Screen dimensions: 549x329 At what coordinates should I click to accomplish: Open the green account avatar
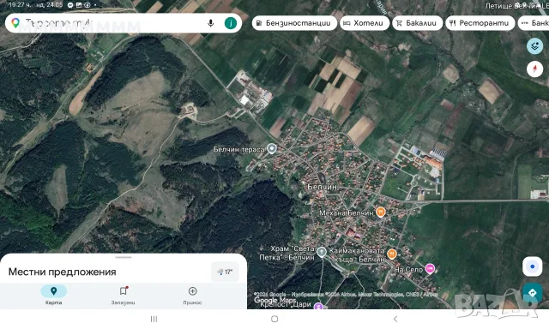tap(231, 23)
